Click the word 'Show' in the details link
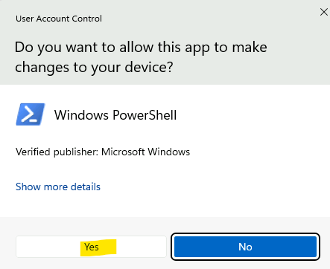Screen dimensions: 330x269 coord(28,187)
